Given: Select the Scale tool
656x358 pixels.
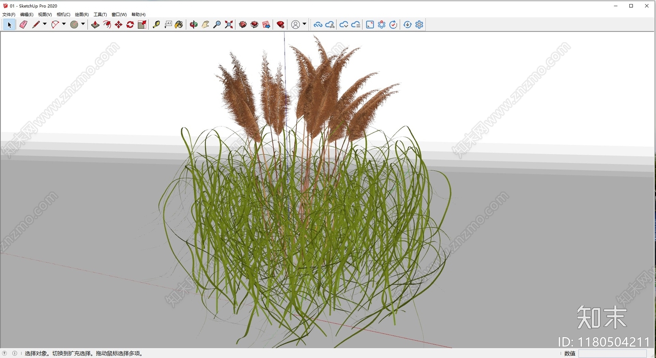Looking at the screenshot, I should coord(142,25).
